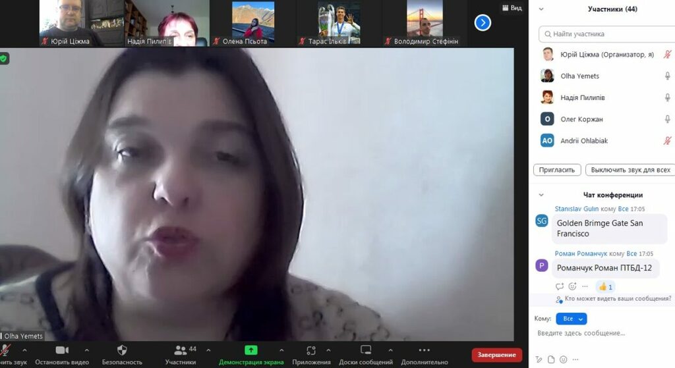The width and height of the screenshot is (675, 368).
Task: Click the green Share Screen (Демонстрация экрана) icon
Action: (x=251, y=350)
